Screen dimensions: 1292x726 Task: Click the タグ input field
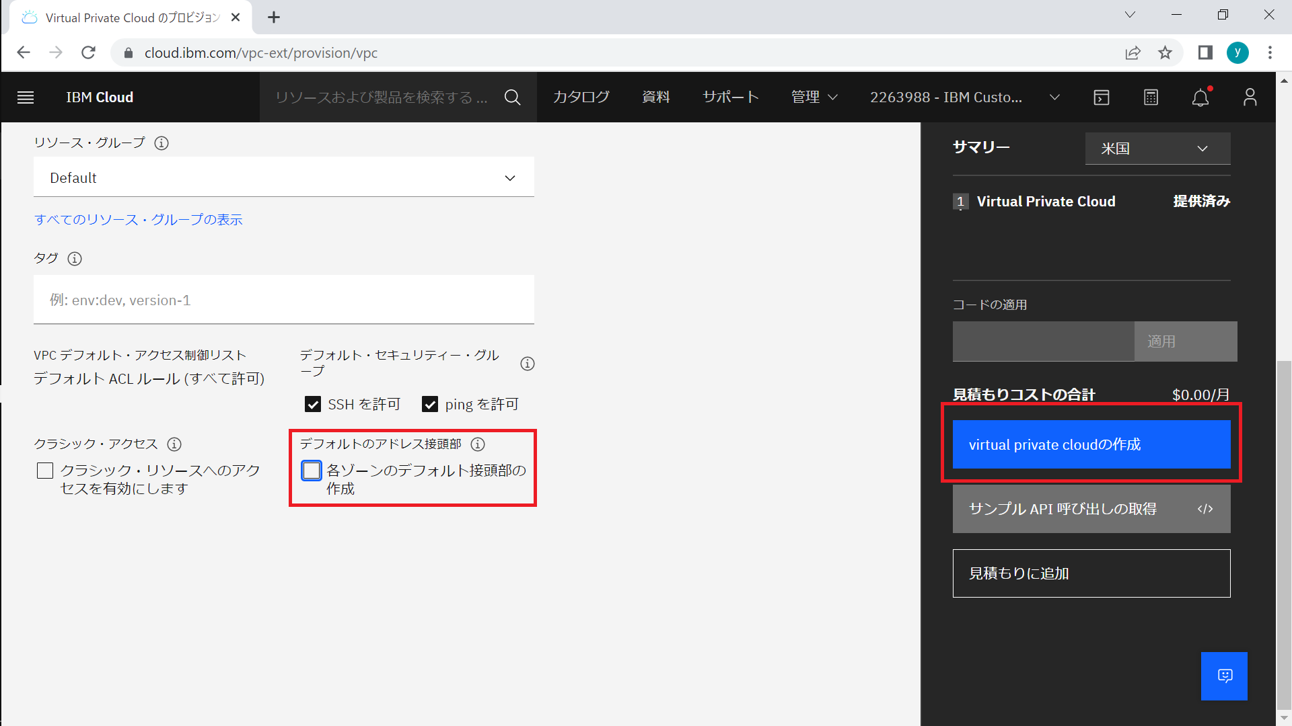click(283, 300)
